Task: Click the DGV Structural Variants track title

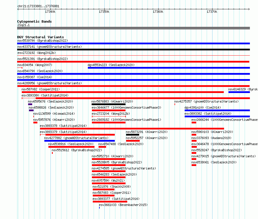Action: [41, 37]
